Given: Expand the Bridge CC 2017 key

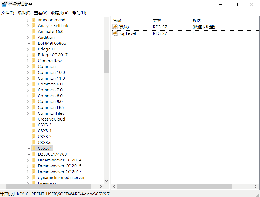Looking at the screenshot, I should click(28, 55).
